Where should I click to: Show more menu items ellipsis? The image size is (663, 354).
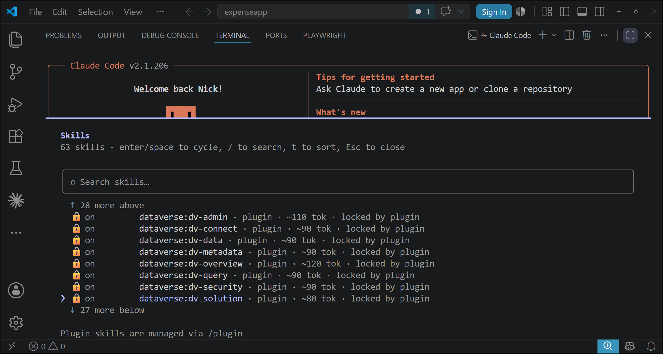[160, 12]
